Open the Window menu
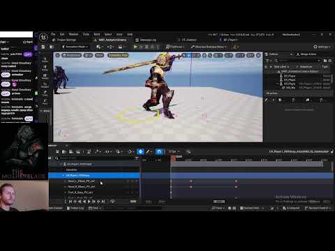335x251 pixels. coord(73,34)
